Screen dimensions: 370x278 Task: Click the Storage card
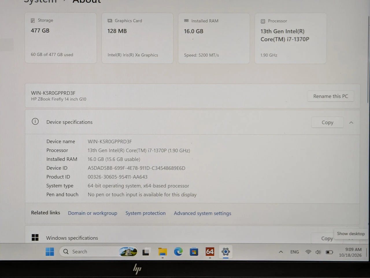61,38
